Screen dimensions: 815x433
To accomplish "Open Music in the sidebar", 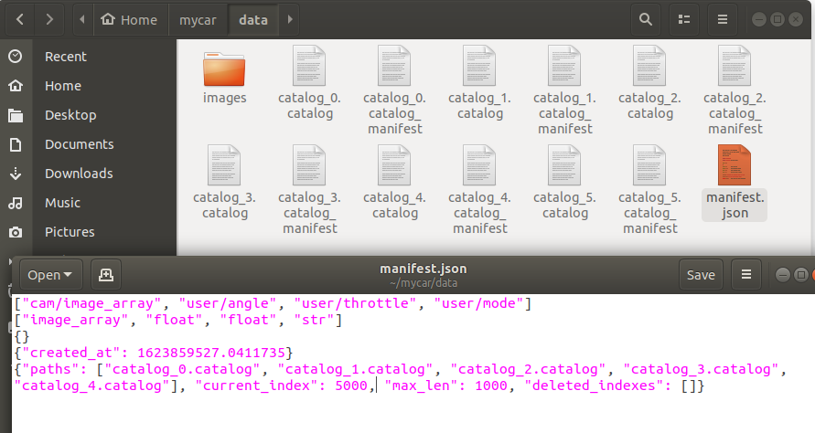I will pos(62,203).
